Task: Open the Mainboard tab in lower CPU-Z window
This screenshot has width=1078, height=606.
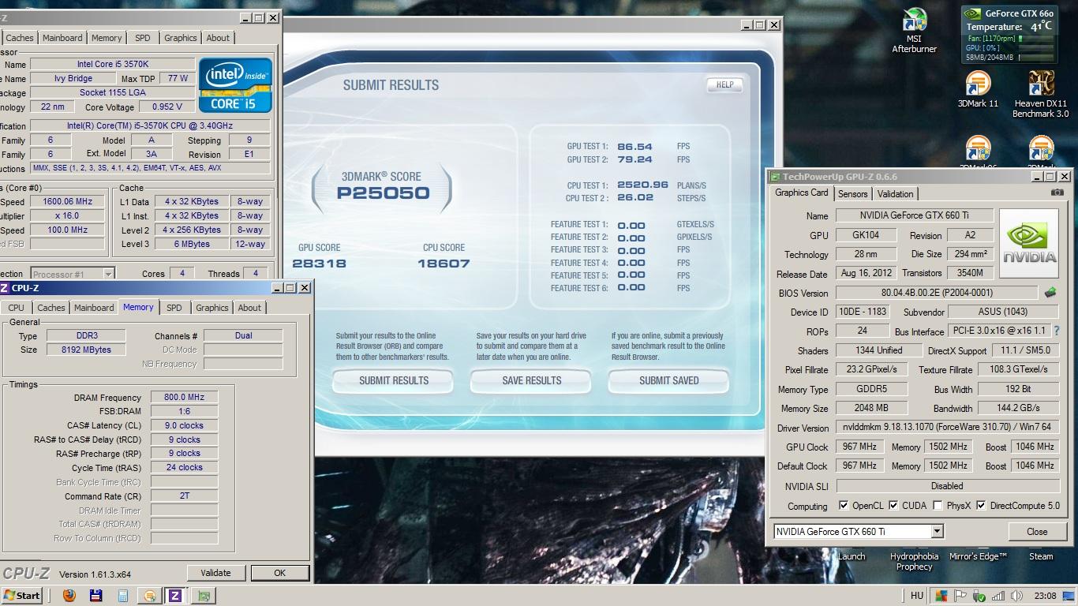Action: click(x=94, y=308)
